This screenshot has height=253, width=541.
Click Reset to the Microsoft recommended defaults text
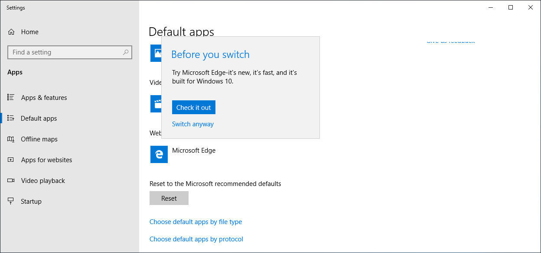click(x=215, y=184)
